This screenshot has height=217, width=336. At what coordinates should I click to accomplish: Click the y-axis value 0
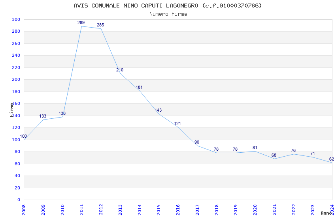(x=19, y=200)
